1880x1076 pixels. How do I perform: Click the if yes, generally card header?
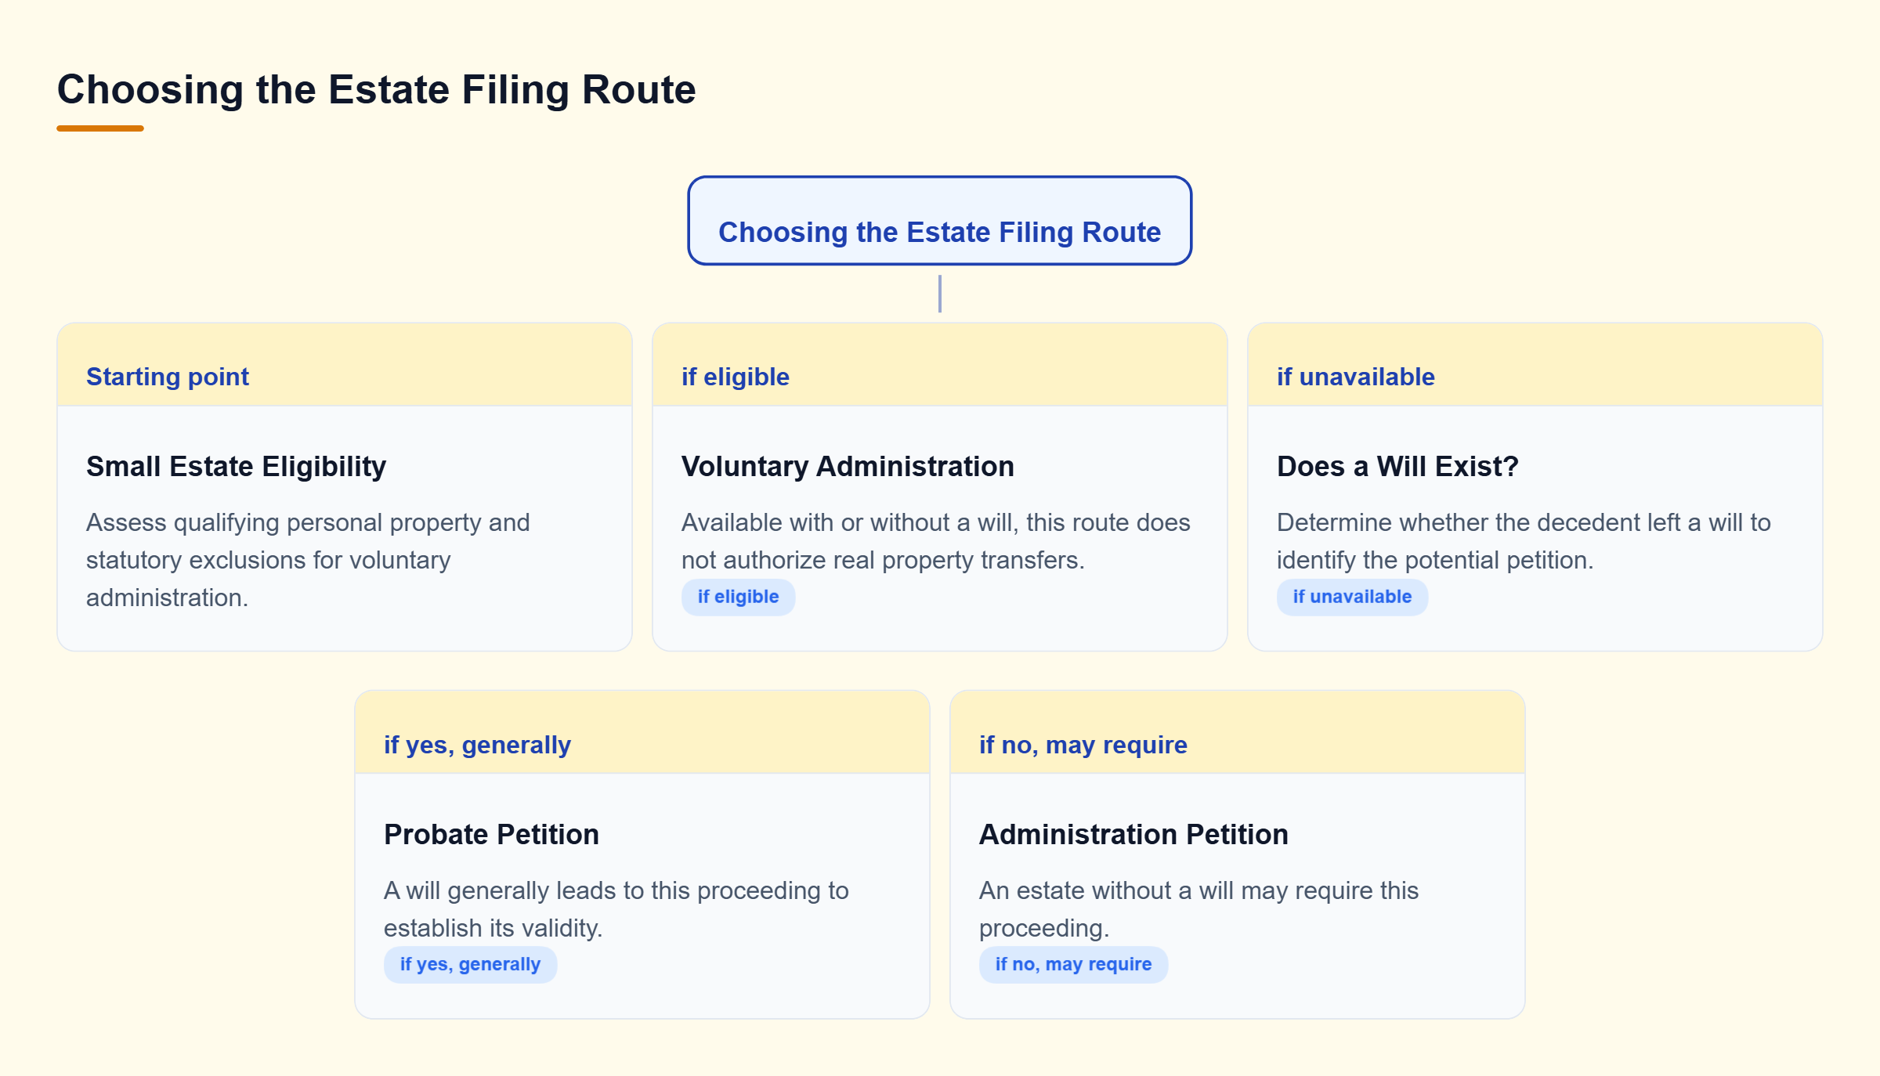(x=642, y=733)
